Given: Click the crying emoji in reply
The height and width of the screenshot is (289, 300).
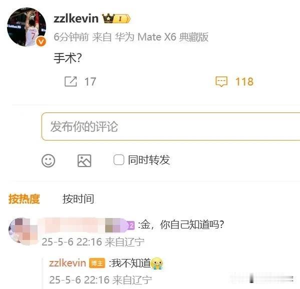Looking at the screenshot, I should (157, 263).
